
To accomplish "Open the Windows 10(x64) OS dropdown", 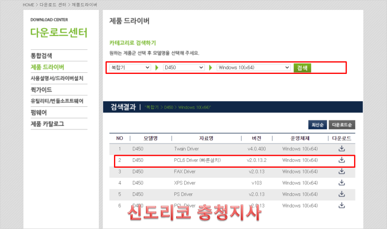I will (x=254, y=68).
